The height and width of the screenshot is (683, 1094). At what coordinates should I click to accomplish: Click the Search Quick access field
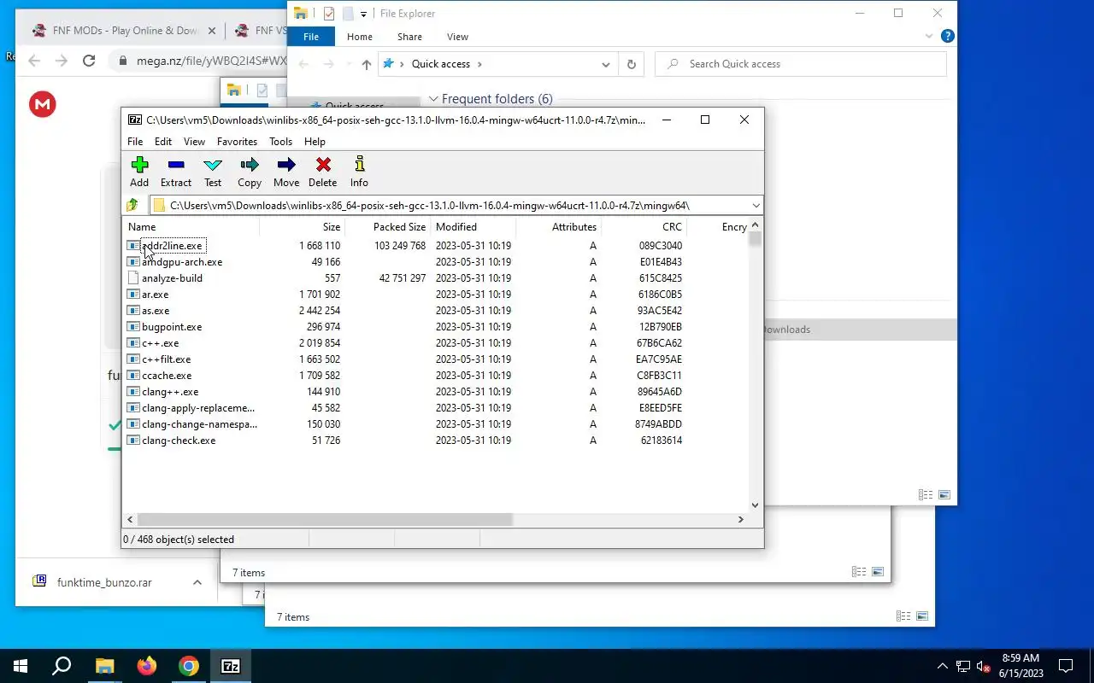point(801,64)
